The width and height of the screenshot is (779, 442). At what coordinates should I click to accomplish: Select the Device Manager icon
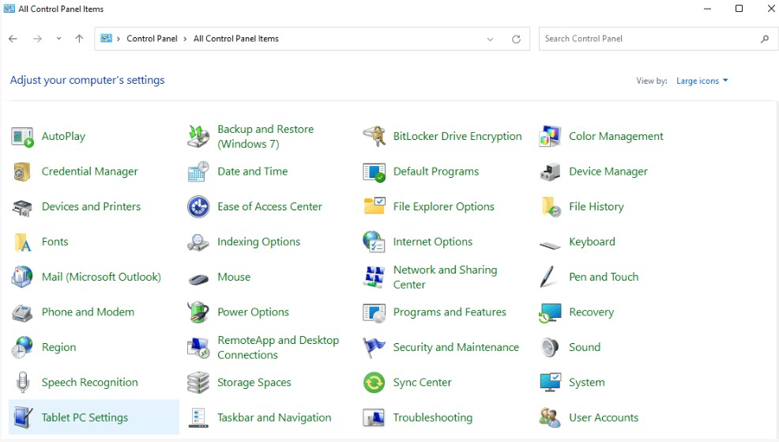coord(550,172)
